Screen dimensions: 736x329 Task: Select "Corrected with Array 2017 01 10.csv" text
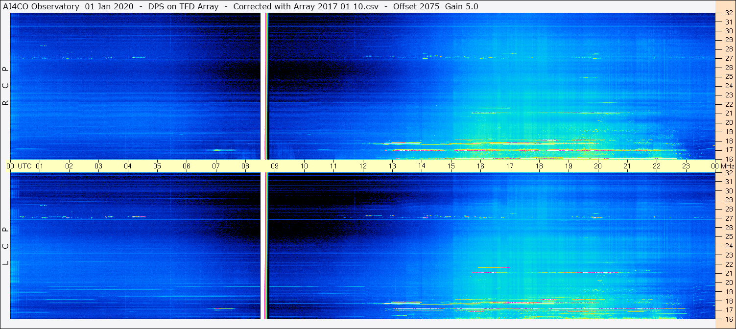pos(306,6)
